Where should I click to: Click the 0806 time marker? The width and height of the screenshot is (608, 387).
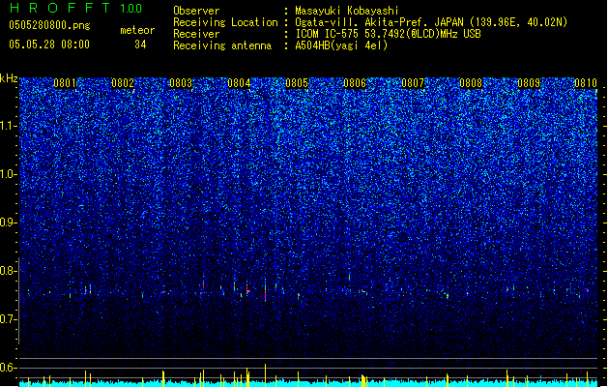(x=355, y=83)
